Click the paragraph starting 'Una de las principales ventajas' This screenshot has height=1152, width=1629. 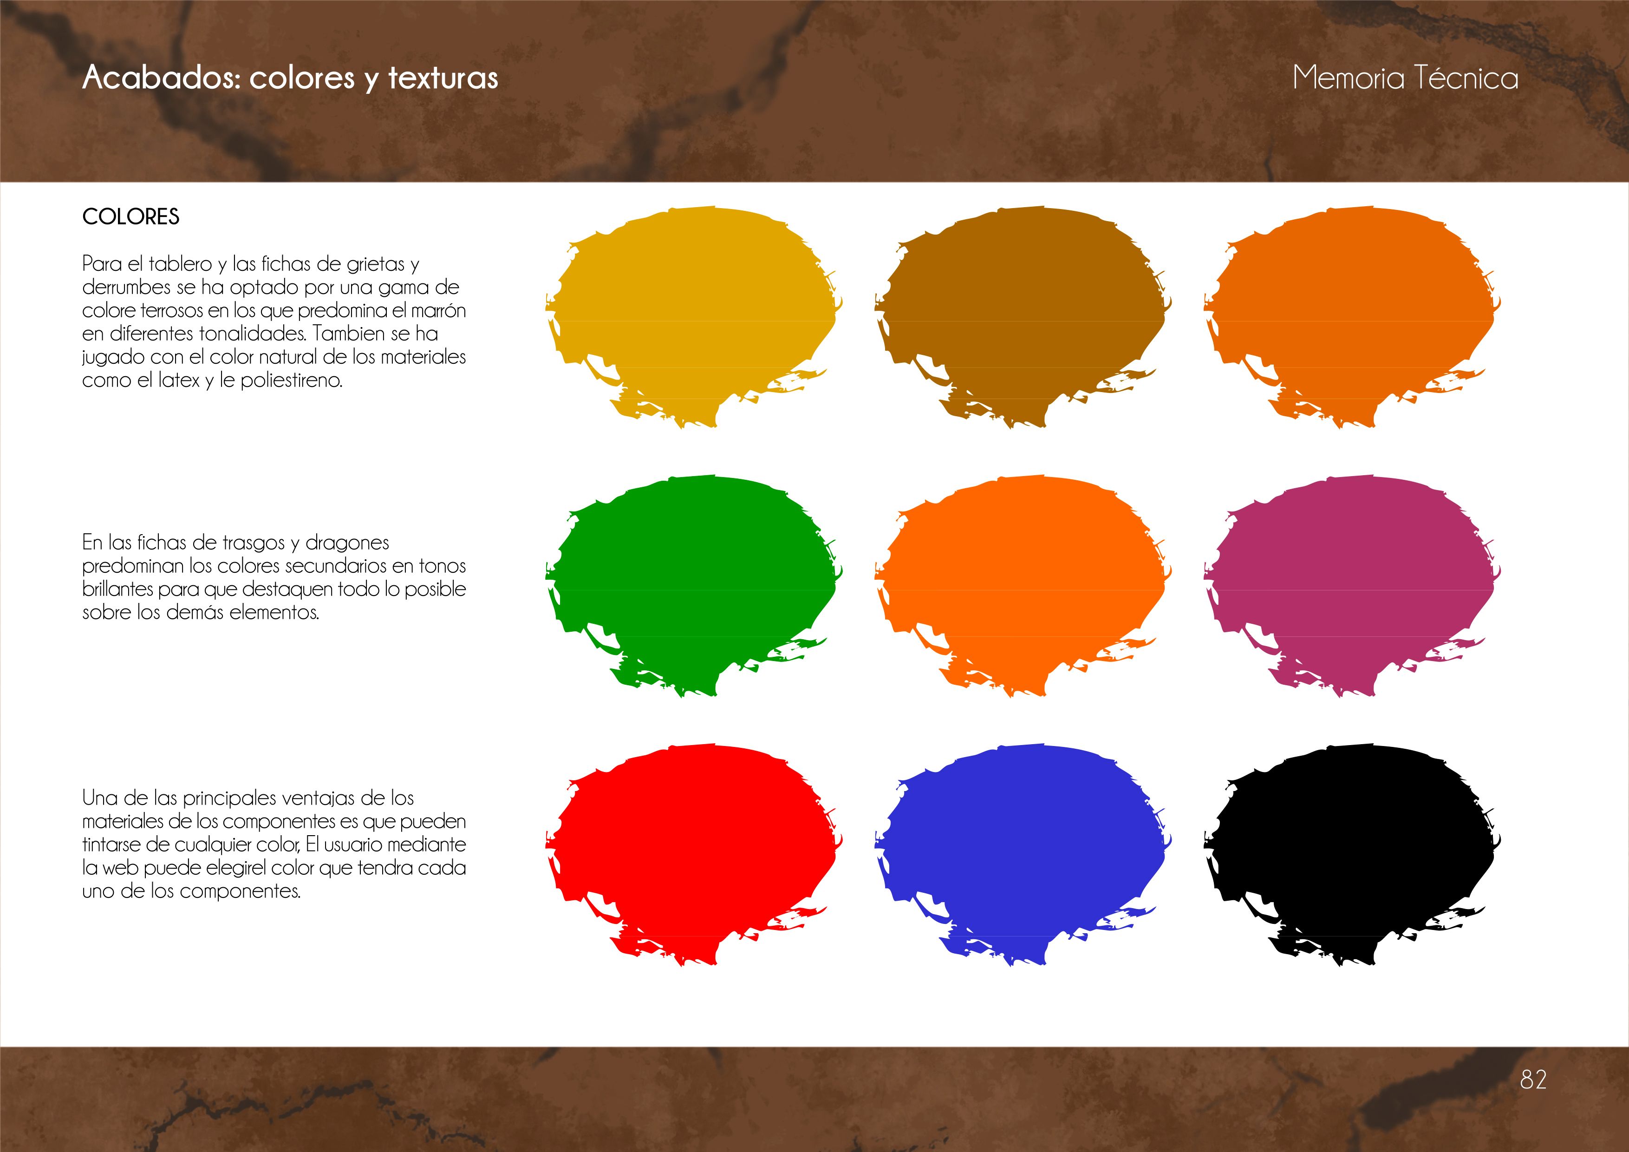(274, 844)
